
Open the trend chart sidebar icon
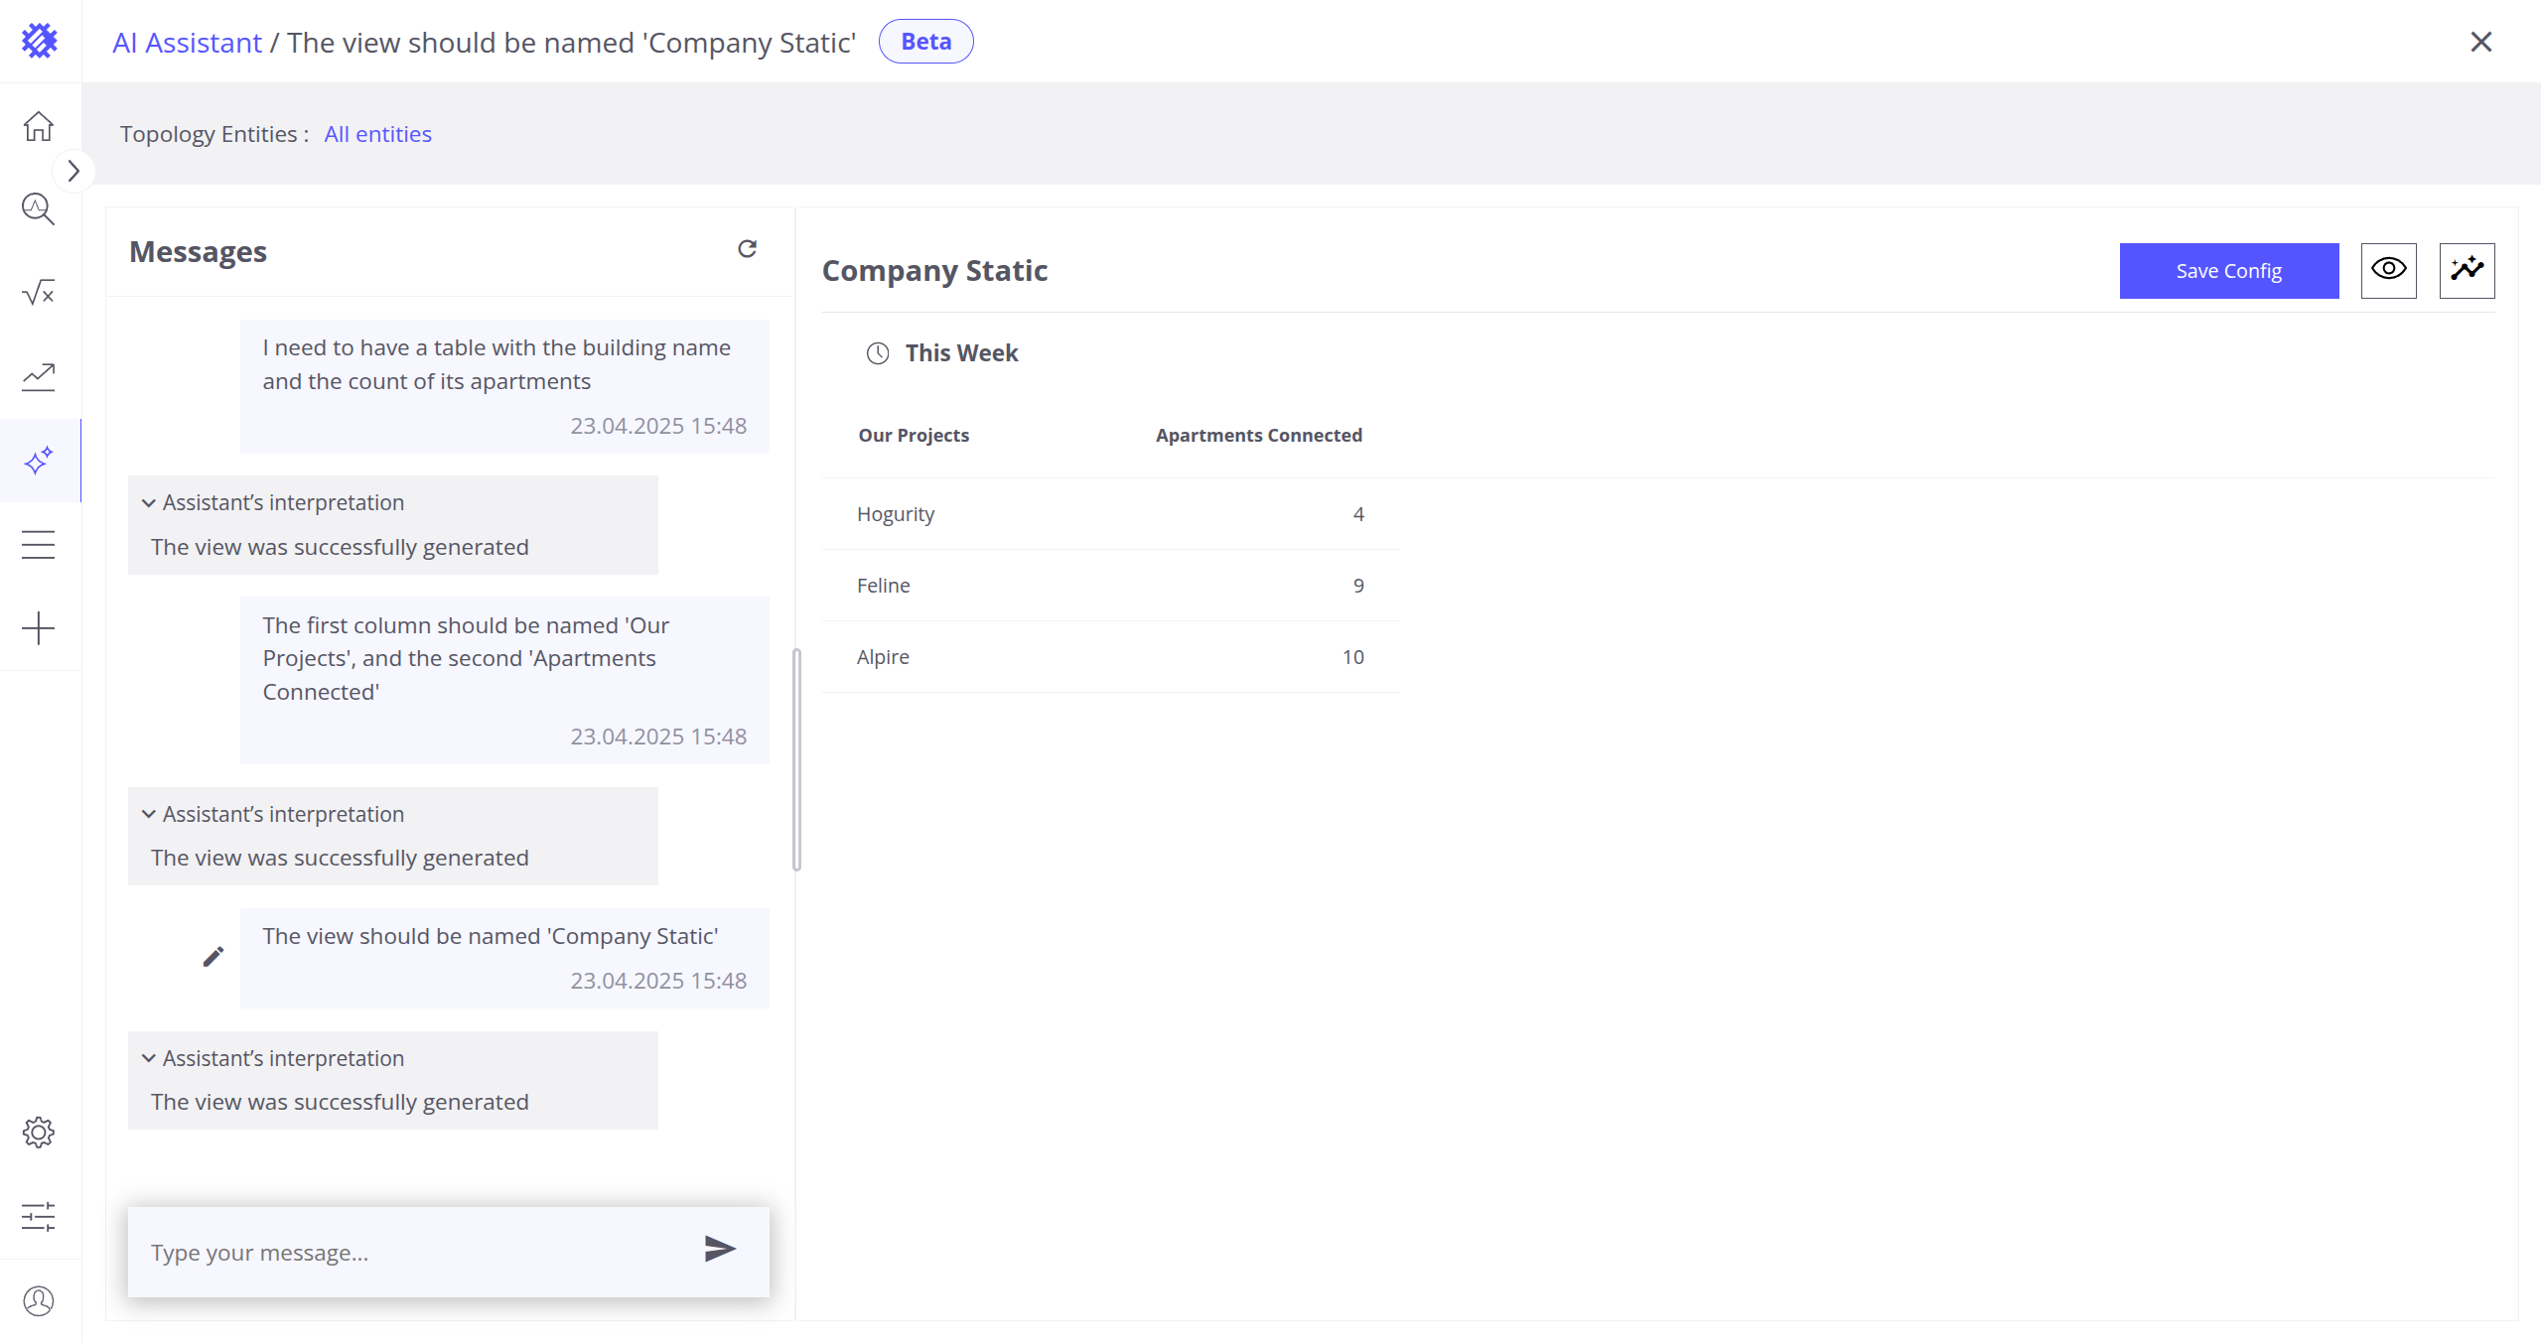pos(39,376)
